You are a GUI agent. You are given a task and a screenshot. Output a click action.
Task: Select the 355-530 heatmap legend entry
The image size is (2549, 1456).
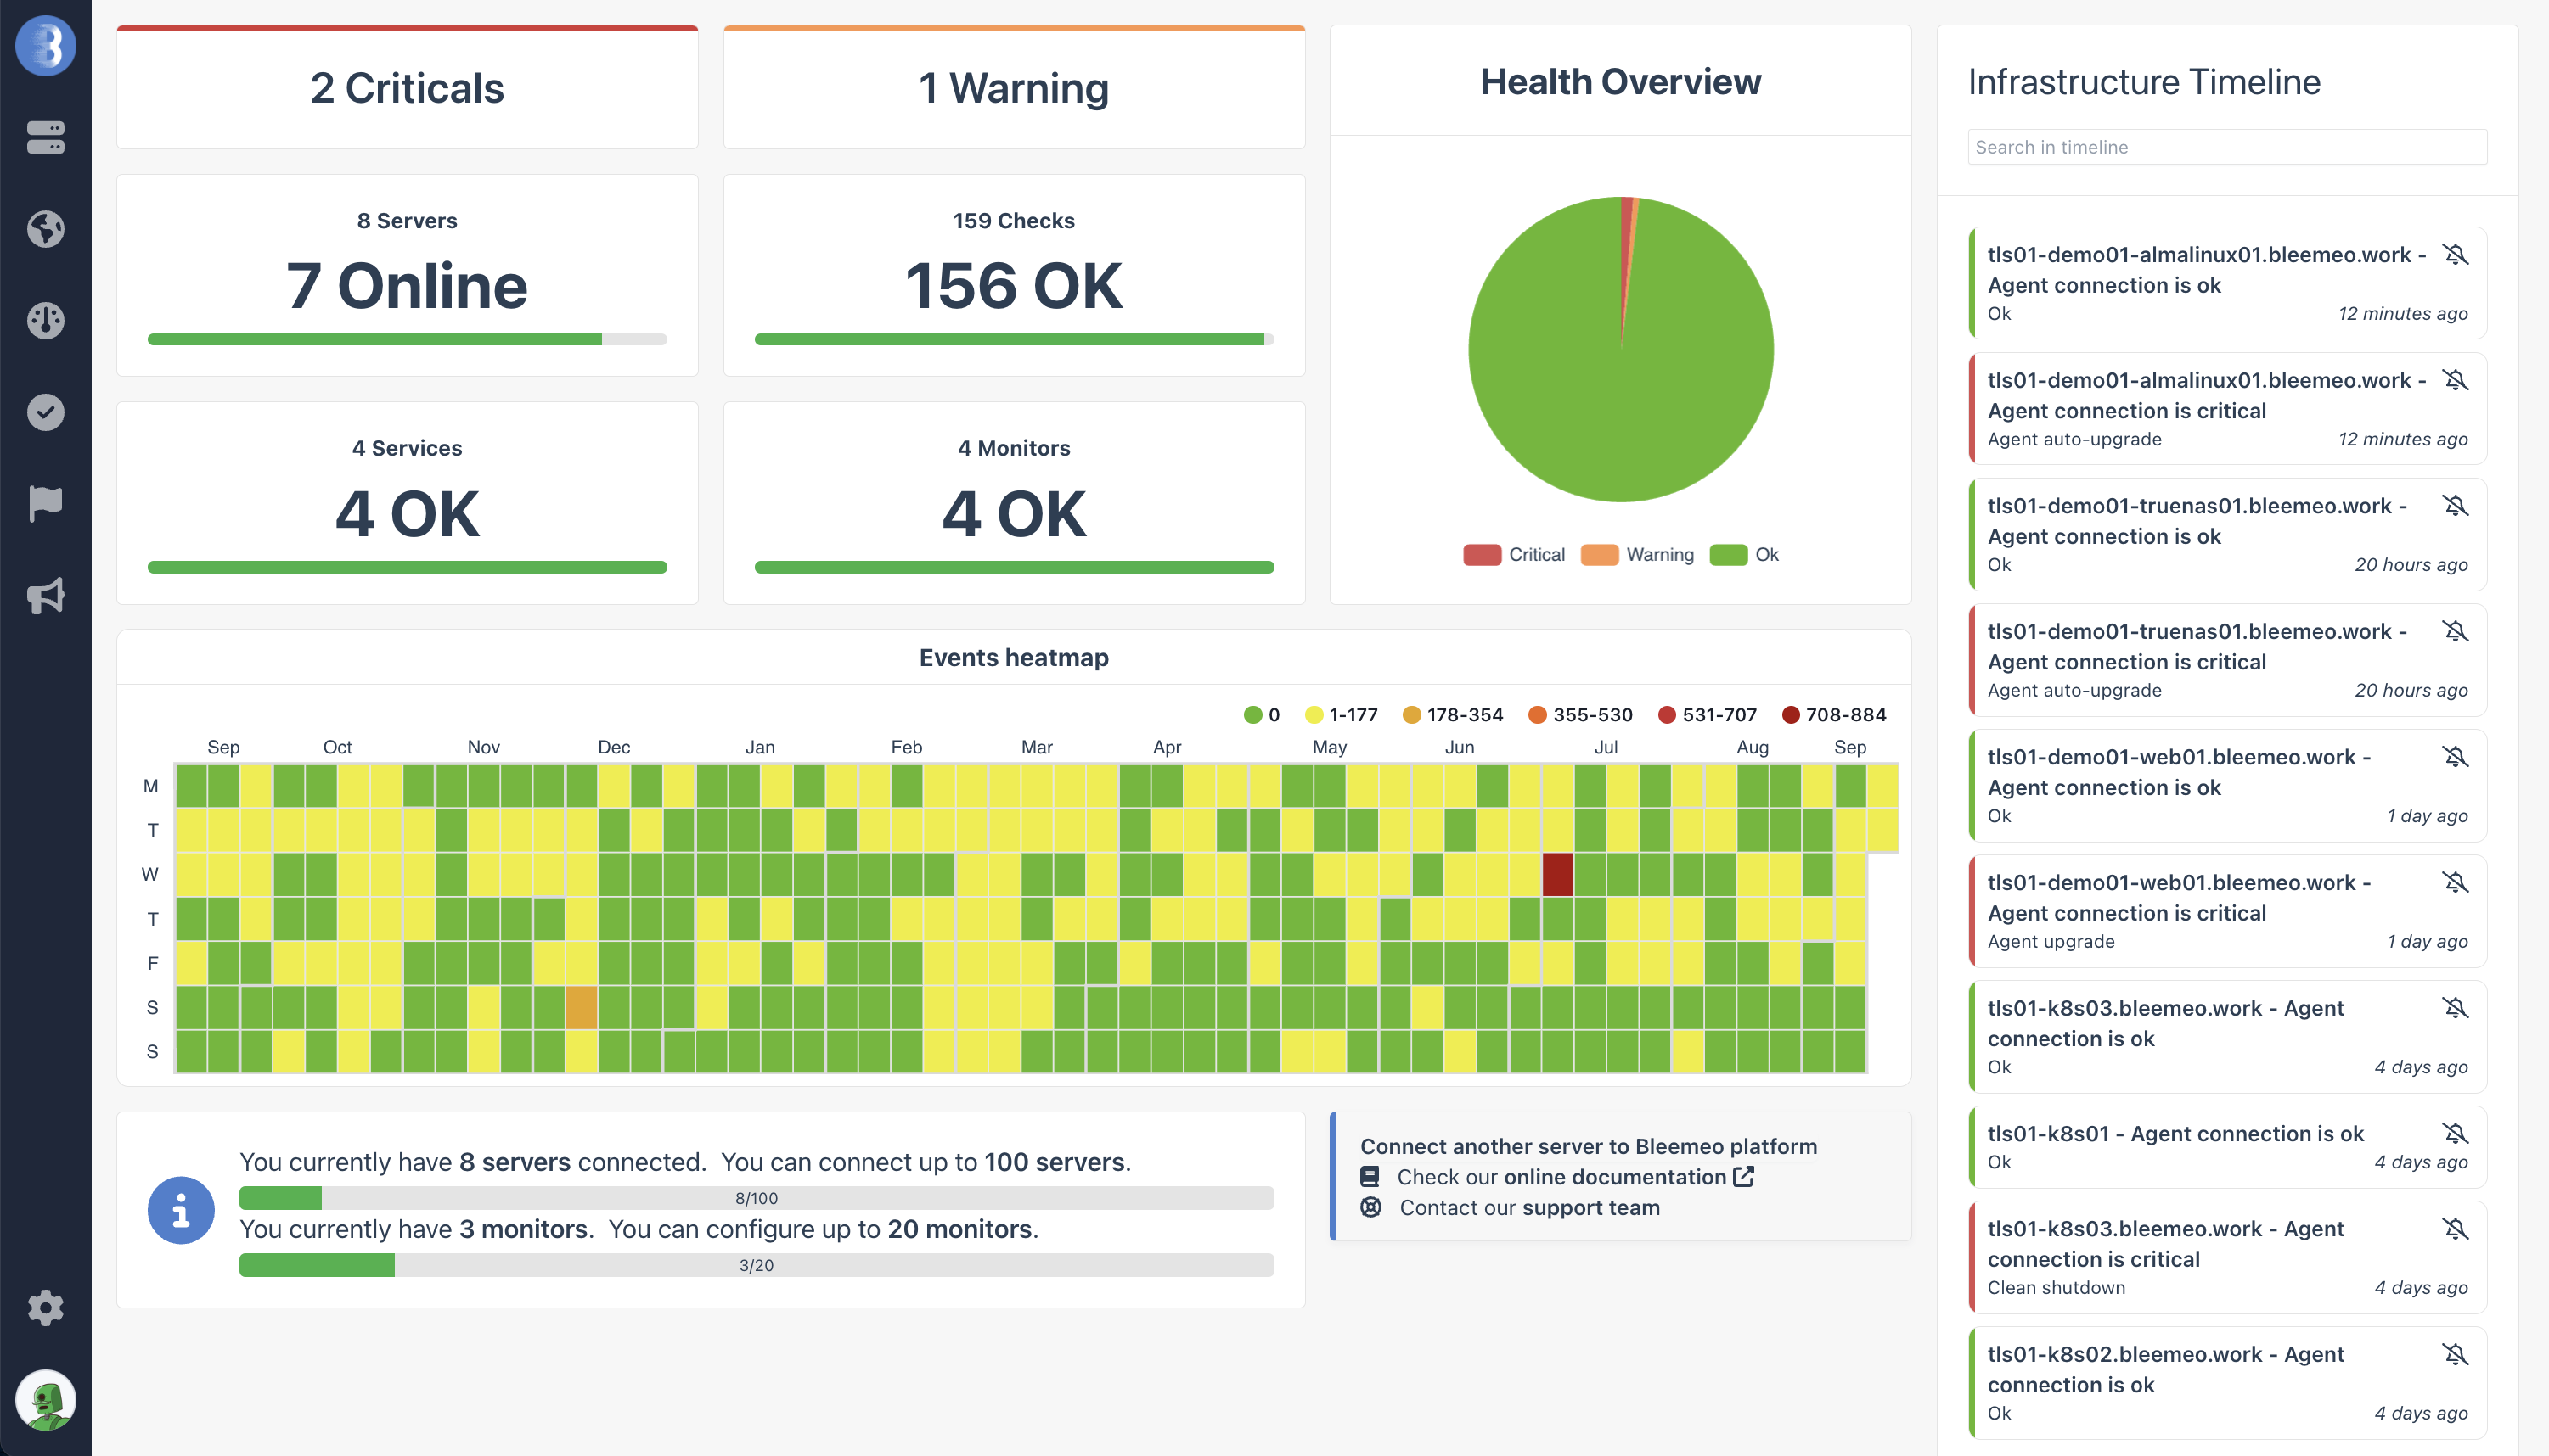point(1579,715)
